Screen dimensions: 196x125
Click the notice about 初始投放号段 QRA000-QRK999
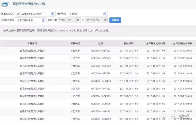point(56,31)
